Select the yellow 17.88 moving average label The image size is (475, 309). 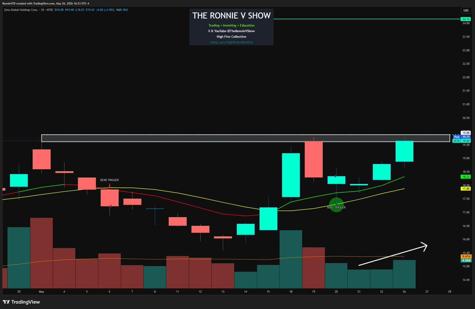pyautogui.click(x=465, y=189)
